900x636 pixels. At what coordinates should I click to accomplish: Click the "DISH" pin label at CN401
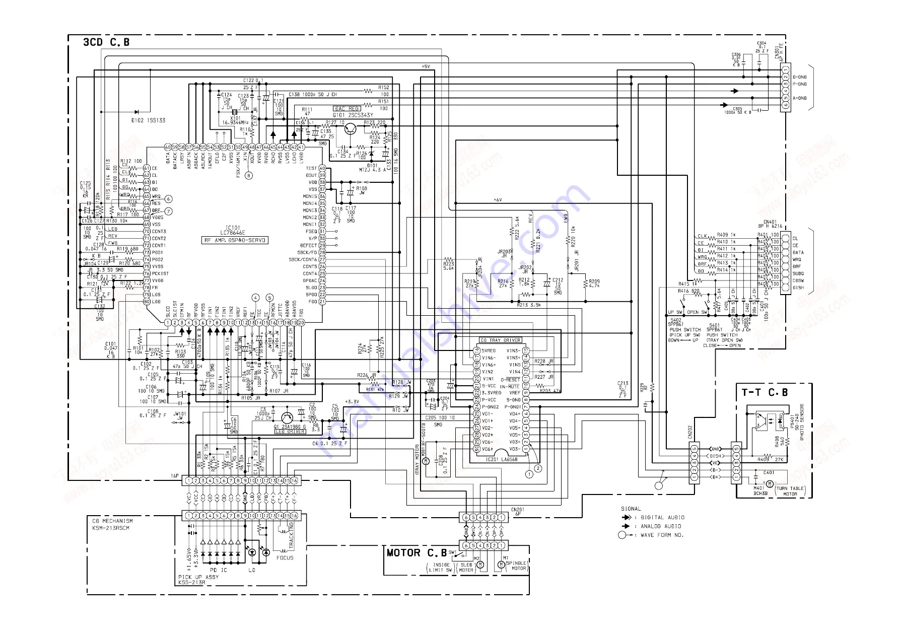[x=798, y=288]
